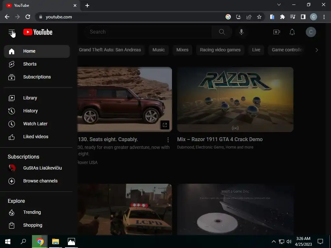Image resolution: width=331 pixels, height=248 pixels.
Task: Bookmark this tab with the star
Action: point(259,17)
